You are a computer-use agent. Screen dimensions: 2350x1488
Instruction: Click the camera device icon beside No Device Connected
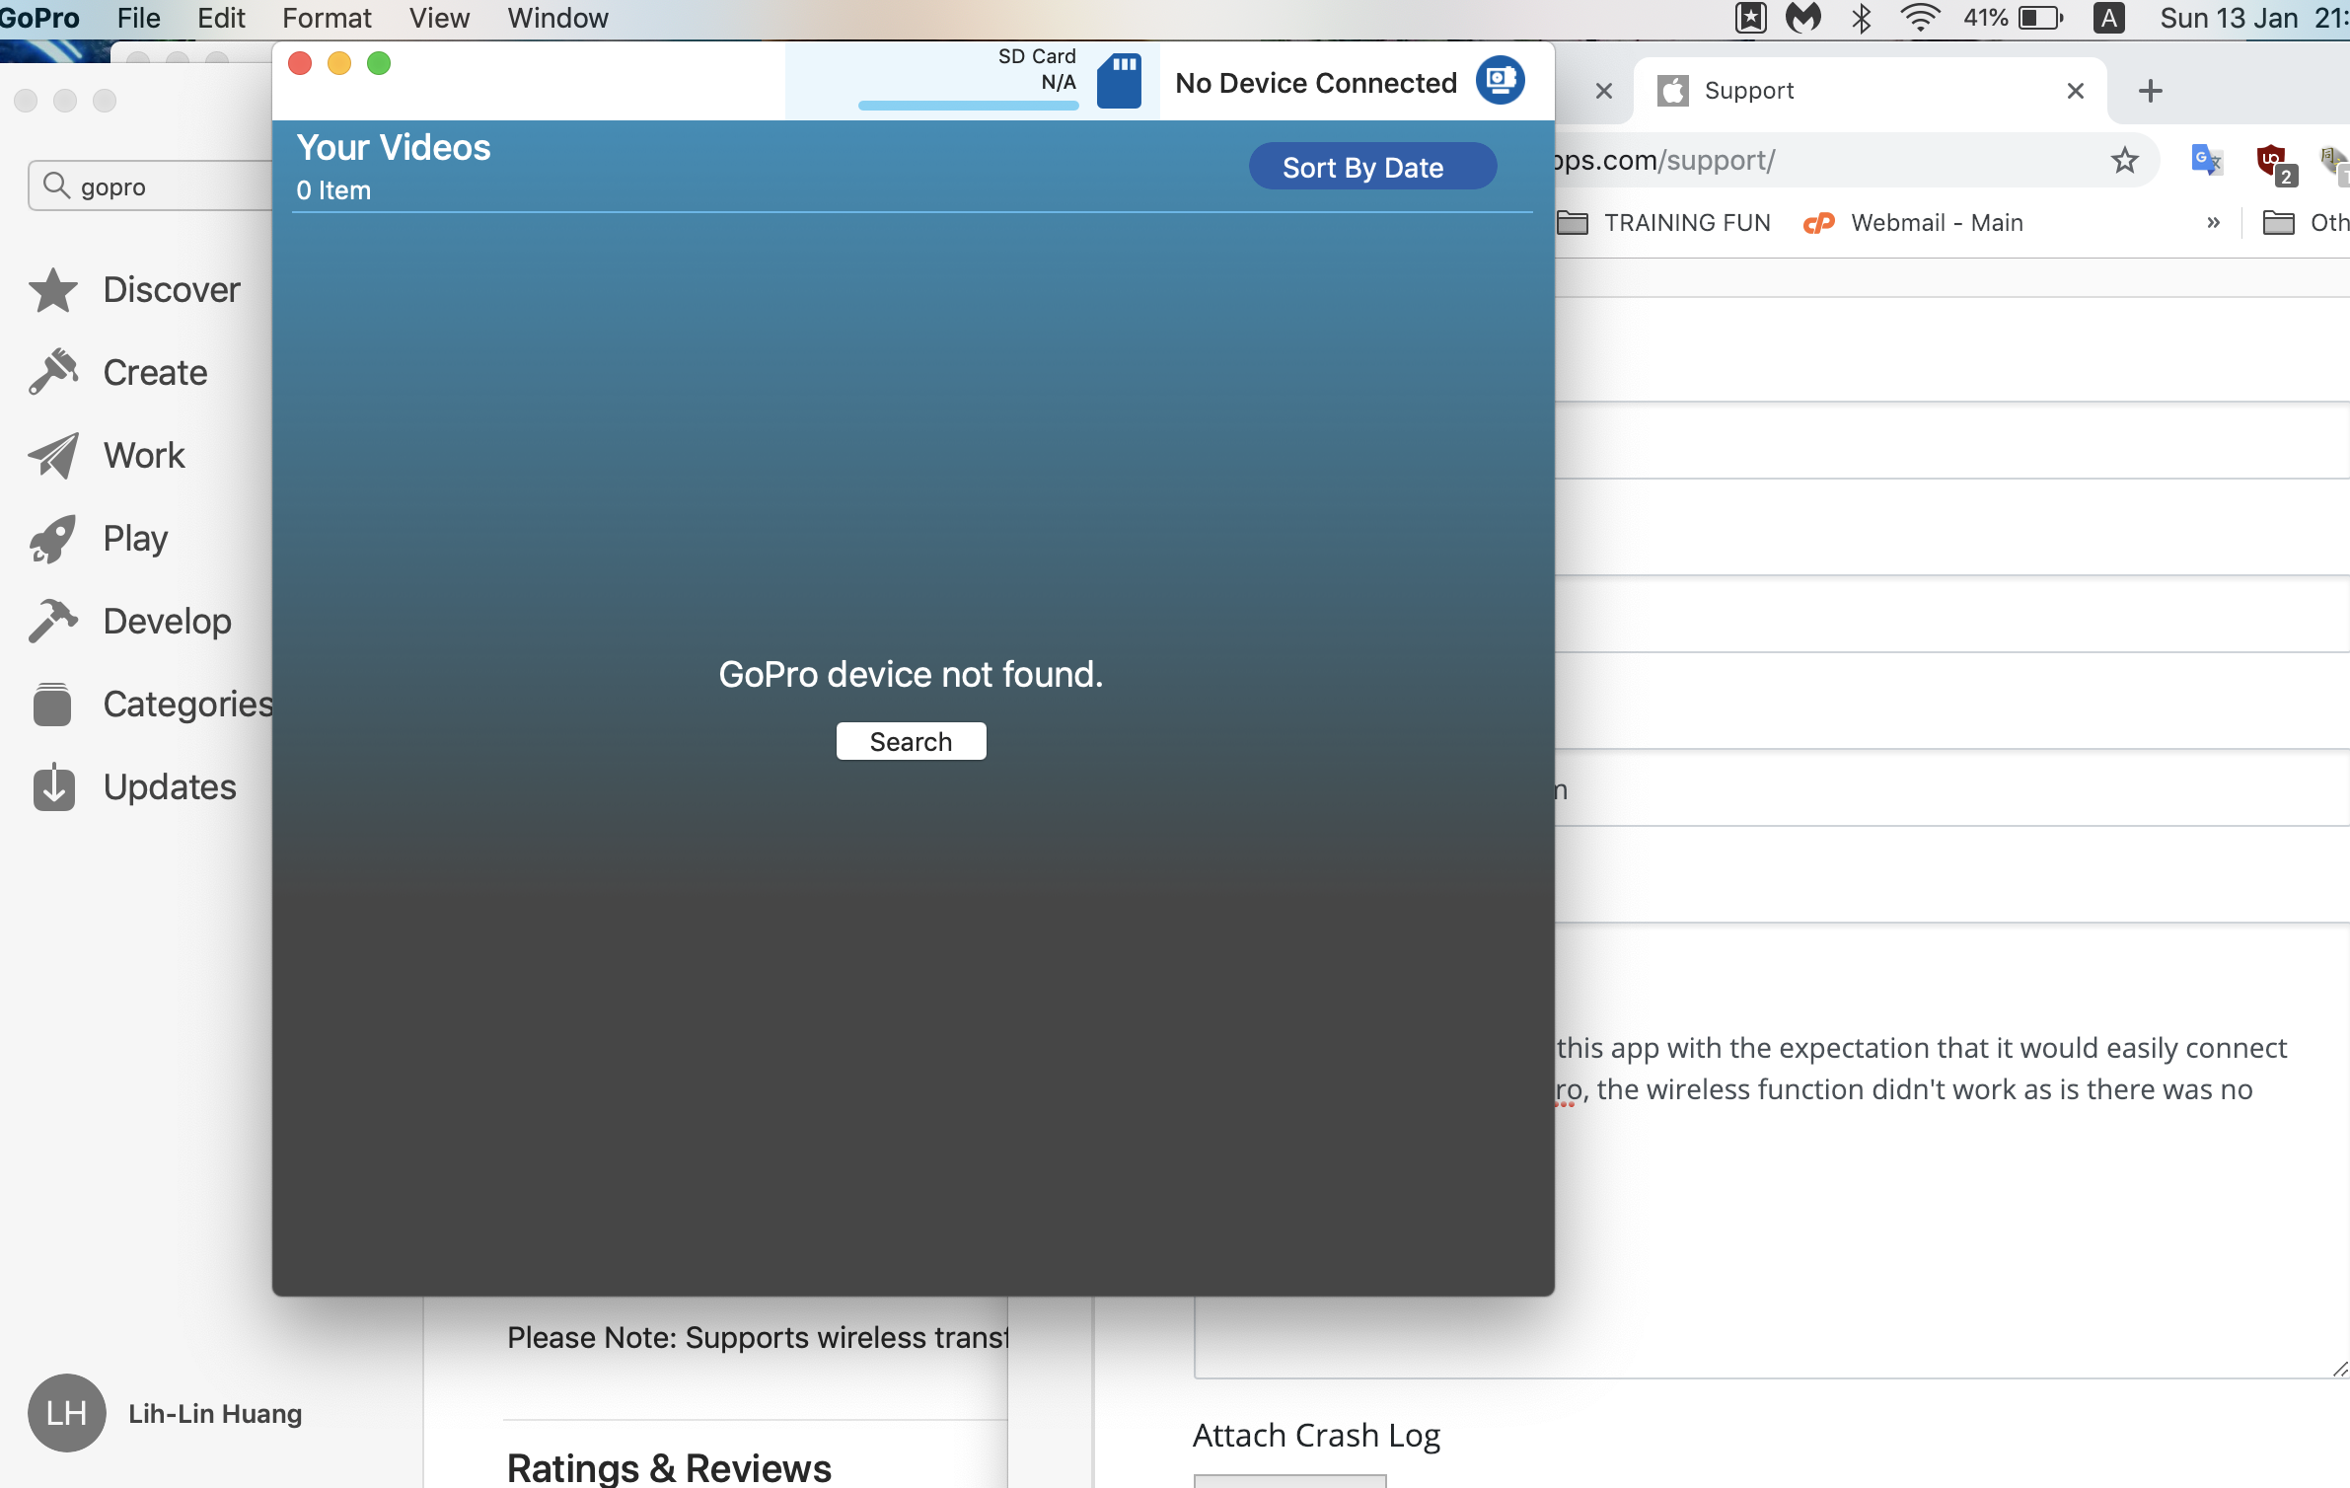[1500, 80]
